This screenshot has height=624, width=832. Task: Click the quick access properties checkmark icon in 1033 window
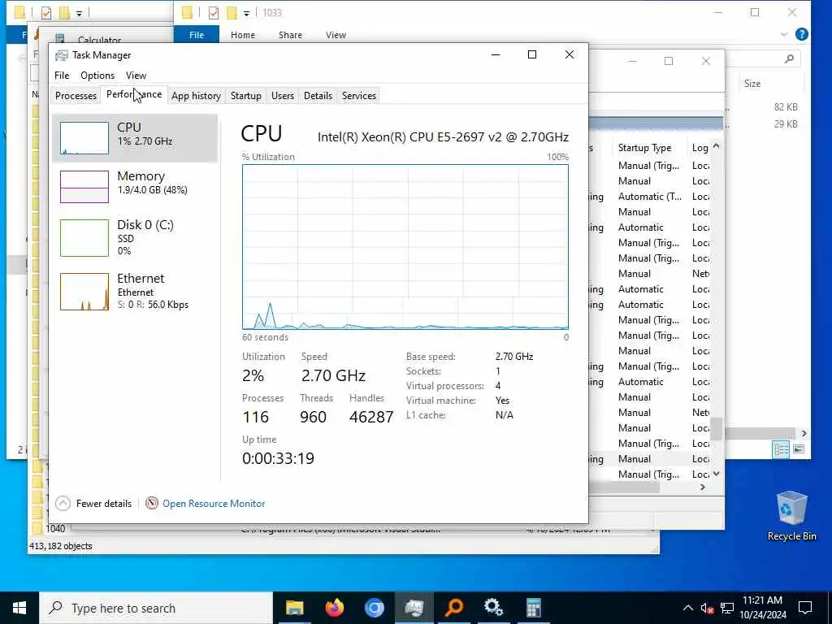214,13
